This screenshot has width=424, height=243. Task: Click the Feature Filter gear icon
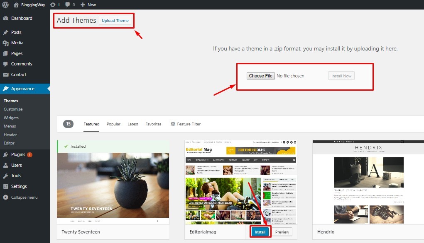(x=173, y=124)
